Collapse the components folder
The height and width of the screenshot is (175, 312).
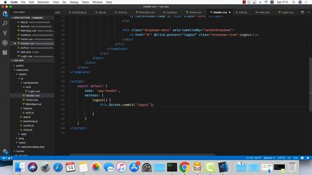(x=30, y=83)
